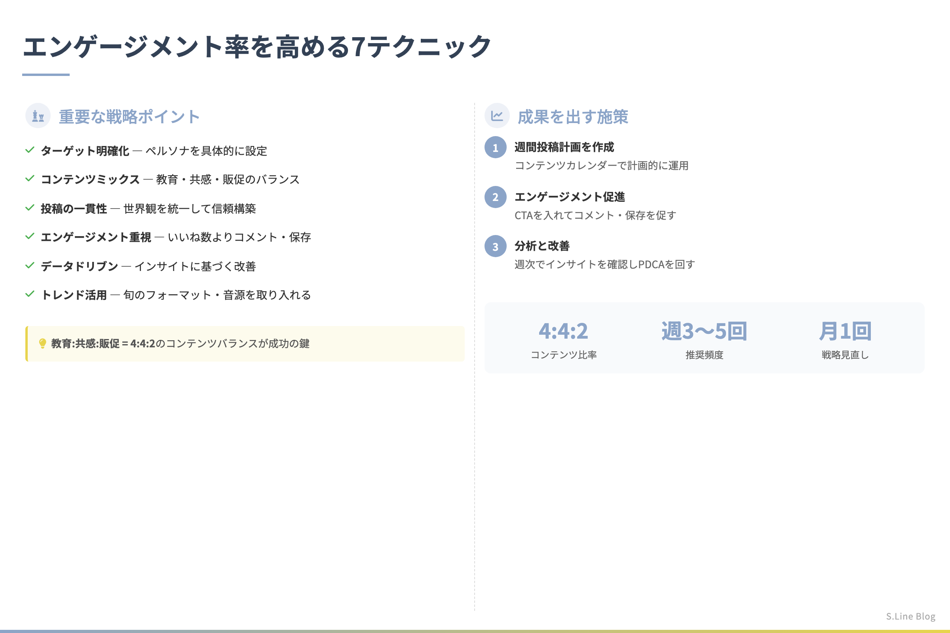This screenshot has width=950, height=633.
Task: Select the slide title エンゲージメント率を高める7テクニック
Action: click(257, 46)
